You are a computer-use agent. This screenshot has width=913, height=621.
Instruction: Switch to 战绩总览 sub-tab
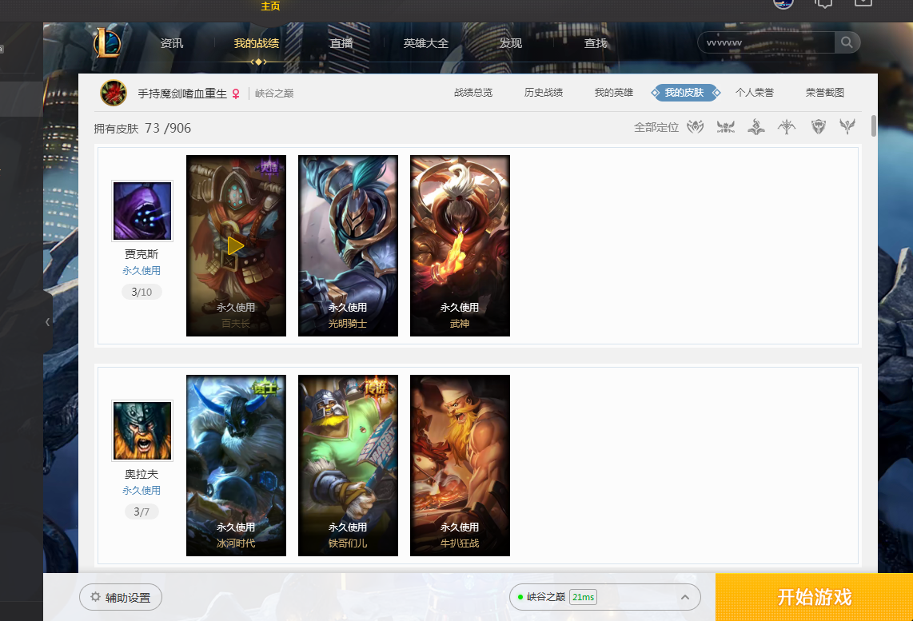coord(473,93)
